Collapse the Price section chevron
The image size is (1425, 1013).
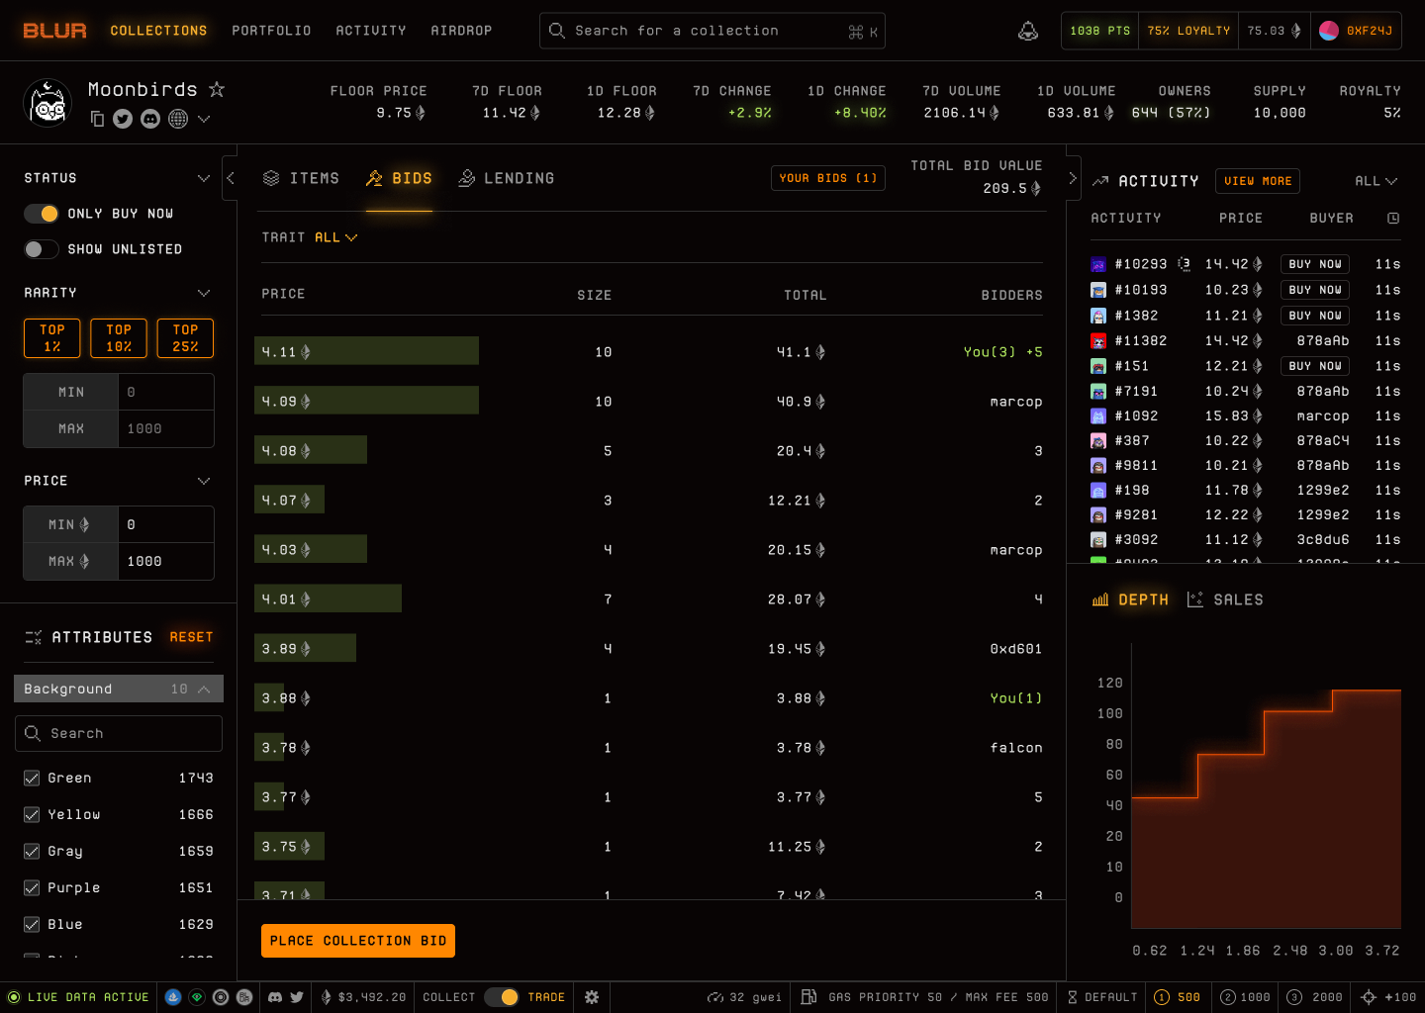click(x=204, y=481)
